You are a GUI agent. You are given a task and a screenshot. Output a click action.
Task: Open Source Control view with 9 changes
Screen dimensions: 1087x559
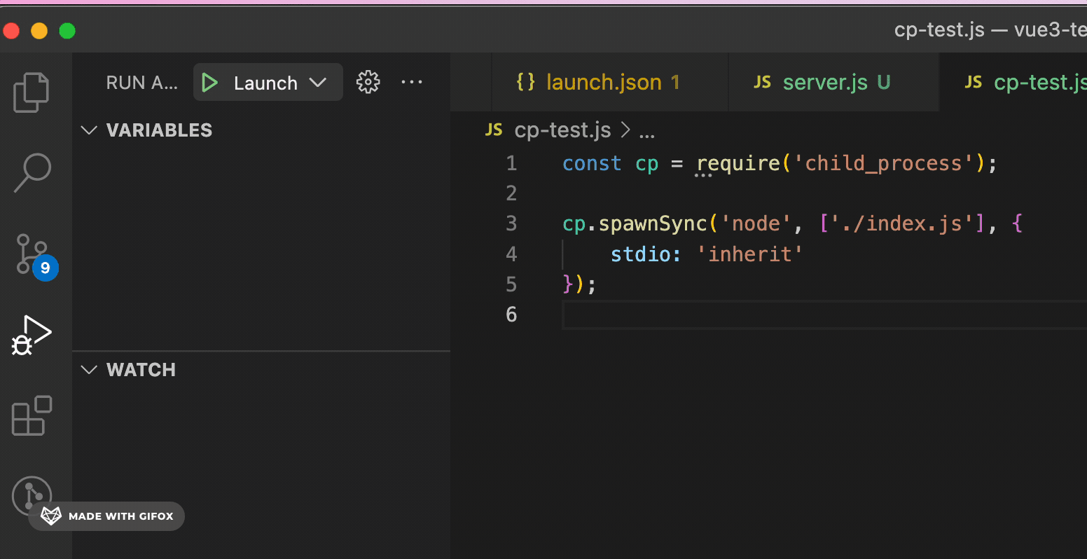pos(32,255)
